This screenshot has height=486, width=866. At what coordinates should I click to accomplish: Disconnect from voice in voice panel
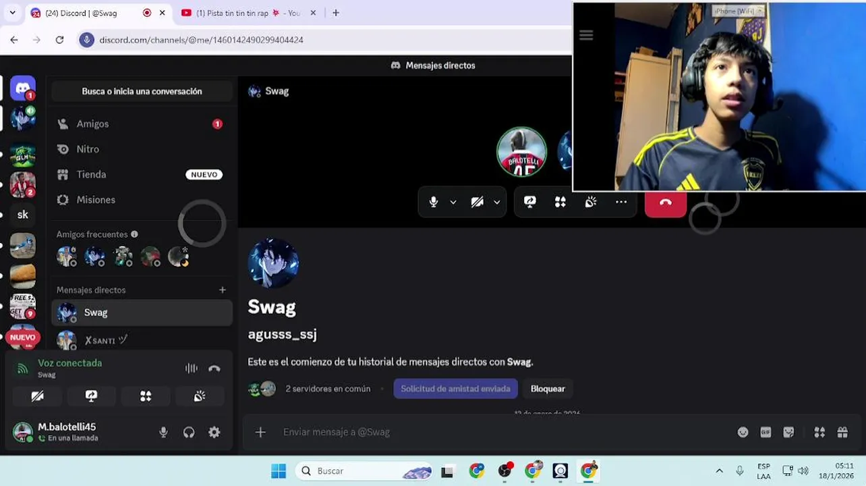[214, 368]
